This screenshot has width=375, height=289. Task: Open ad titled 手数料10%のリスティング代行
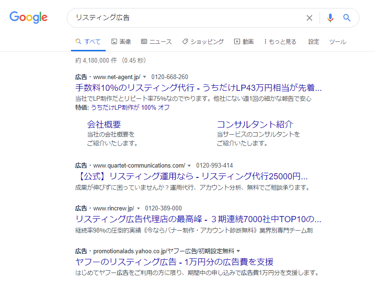coord(198,88)
